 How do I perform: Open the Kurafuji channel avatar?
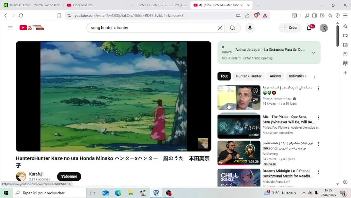pyautogui.click(x=21, y=177)
